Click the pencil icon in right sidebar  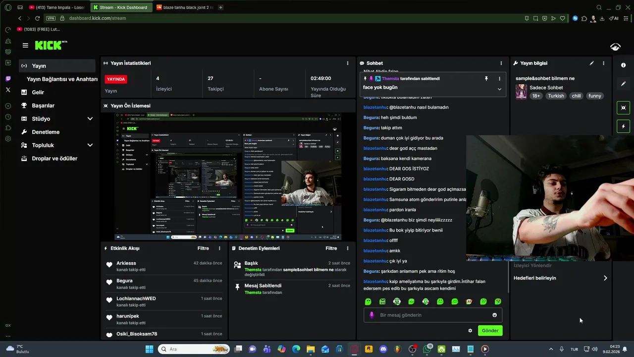pyautogui.click(x=623, y=84)
